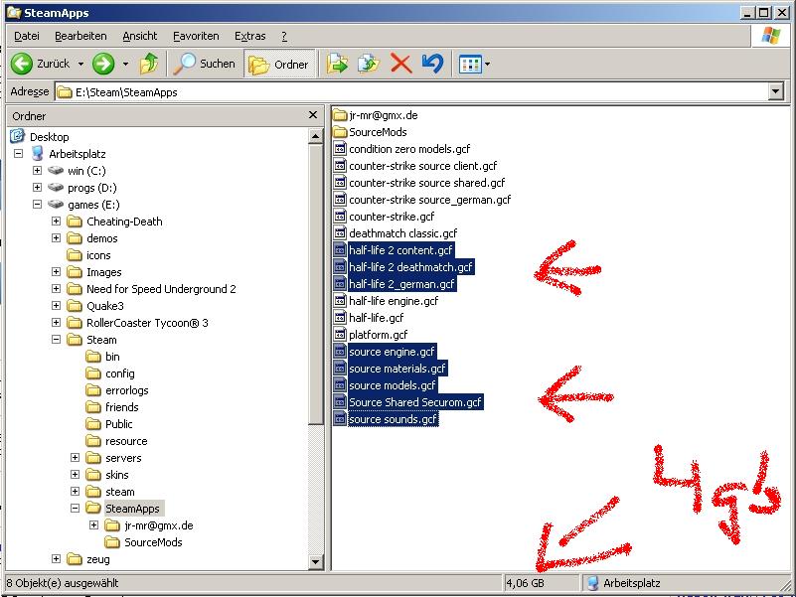The width and height of the screenshot is (796, 597).
Task: Close the Ordner folder pane
Action: [313, 115]
